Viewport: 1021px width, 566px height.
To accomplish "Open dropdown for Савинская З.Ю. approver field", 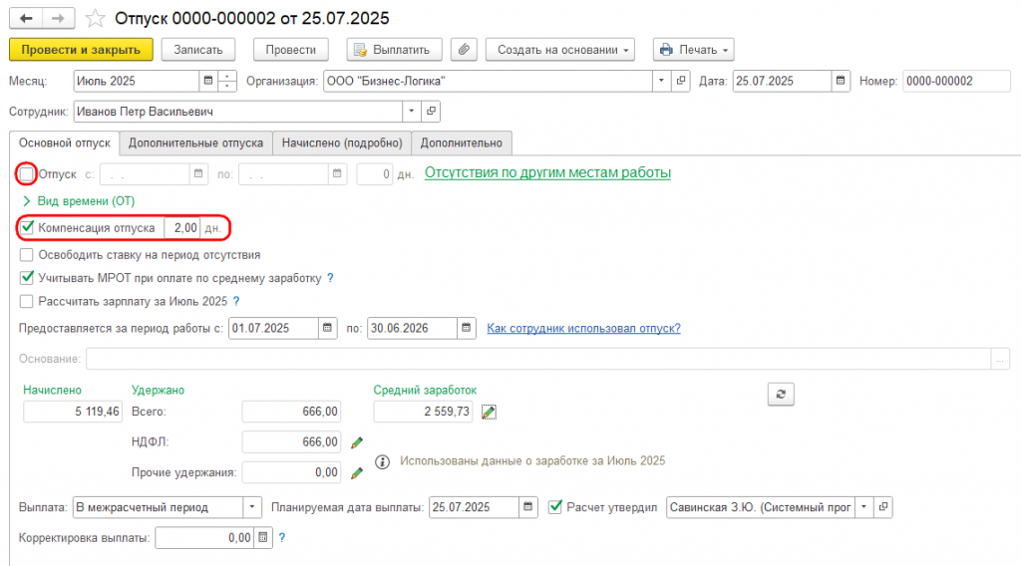I will pos(863,507).
